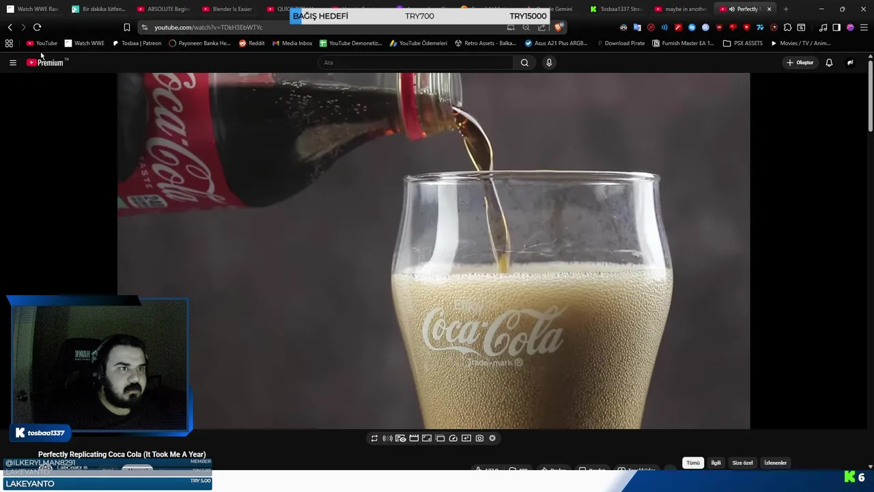This screenshot has width=874, height=492.
Task: Open the YouTube Ödemeleri bookmark
Action: (419, 43)
